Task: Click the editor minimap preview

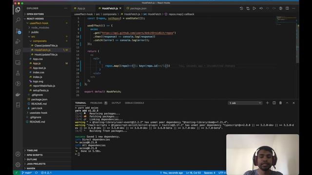Action: 286,21
